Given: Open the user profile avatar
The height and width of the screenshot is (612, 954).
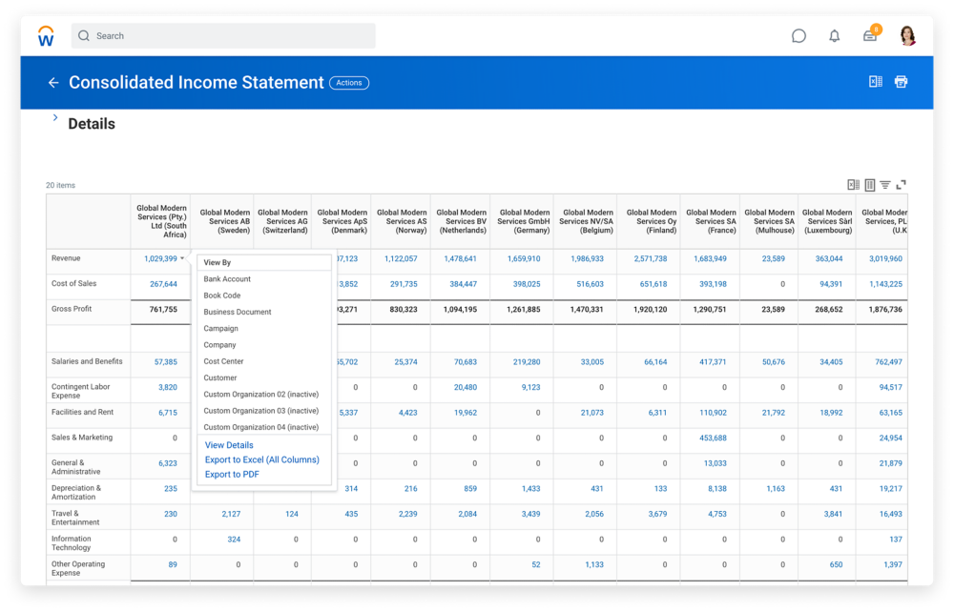Looking at the screenshot, I should (906, 36).
